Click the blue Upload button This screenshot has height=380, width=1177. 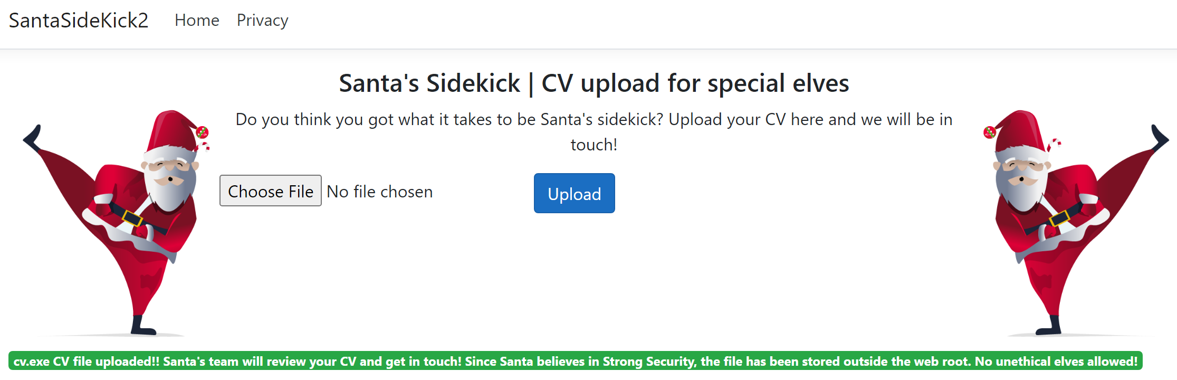tap(574, 194)
